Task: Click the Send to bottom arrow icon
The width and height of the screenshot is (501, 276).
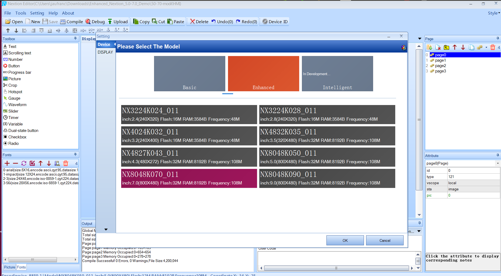Action: click(16, 30)
